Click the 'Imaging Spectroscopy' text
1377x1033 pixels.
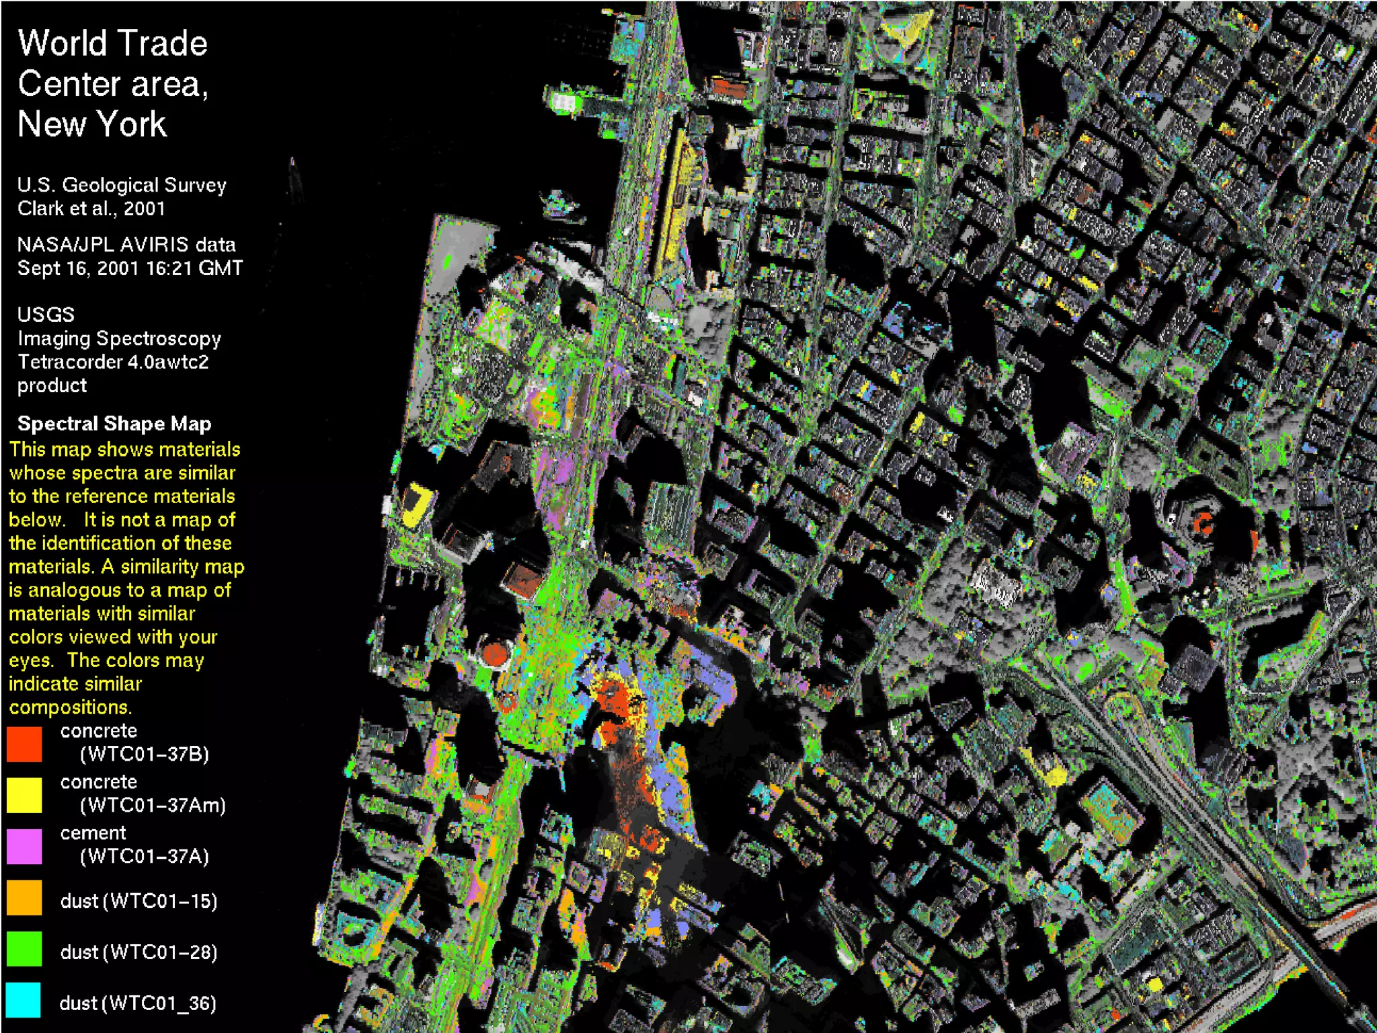click(x=119, y=338)
